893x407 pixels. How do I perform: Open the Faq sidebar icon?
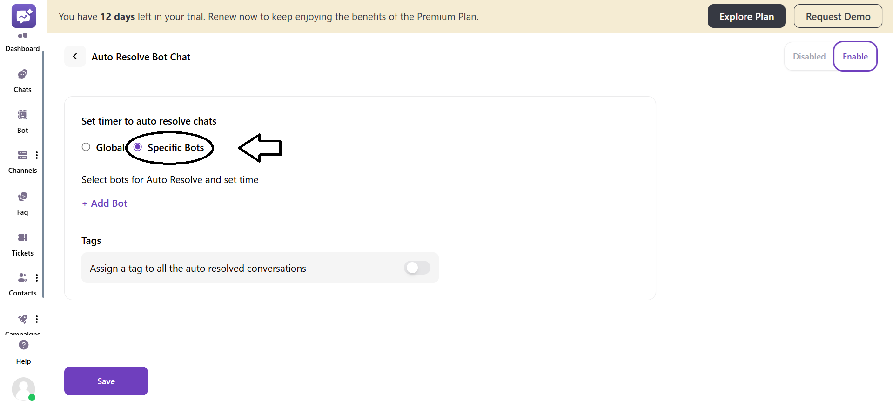tap(22, 197)
